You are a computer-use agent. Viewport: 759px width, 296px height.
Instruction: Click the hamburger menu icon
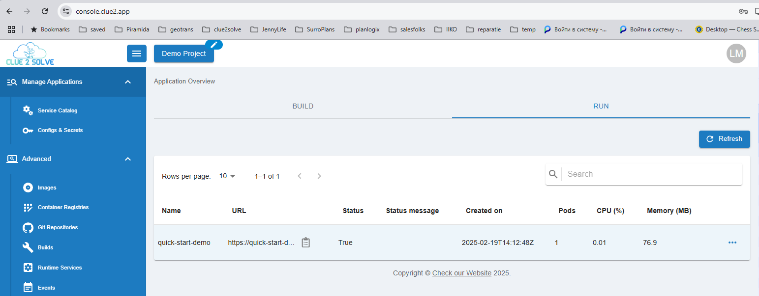[x=137, y=54]
